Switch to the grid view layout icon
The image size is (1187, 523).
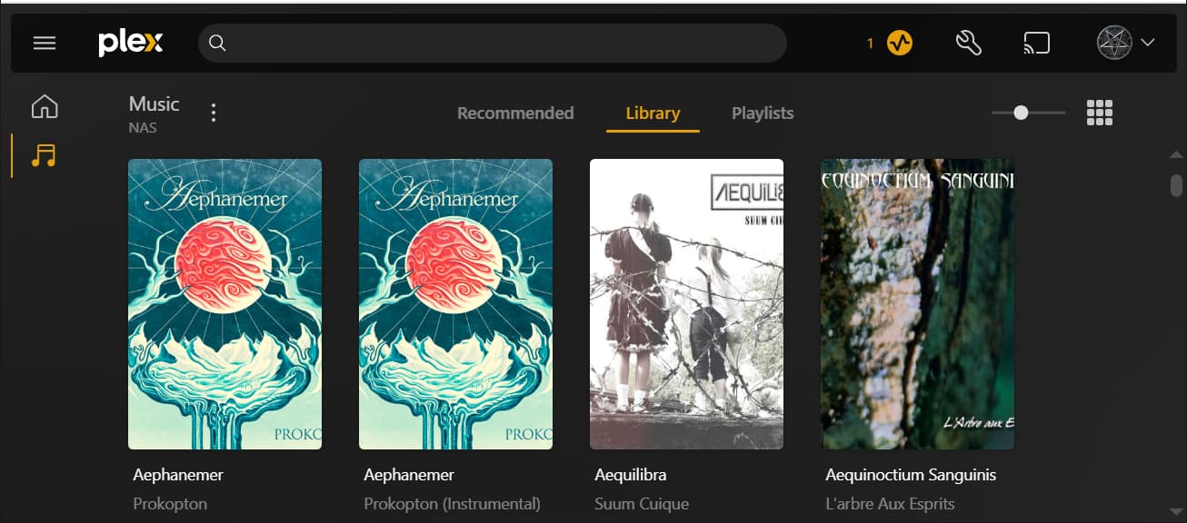(1100, 113)
